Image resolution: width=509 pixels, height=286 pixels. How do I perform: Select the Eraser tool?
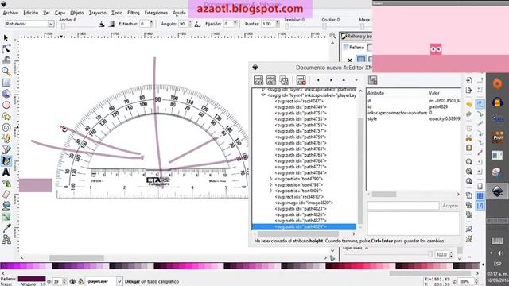pos(6,195)
